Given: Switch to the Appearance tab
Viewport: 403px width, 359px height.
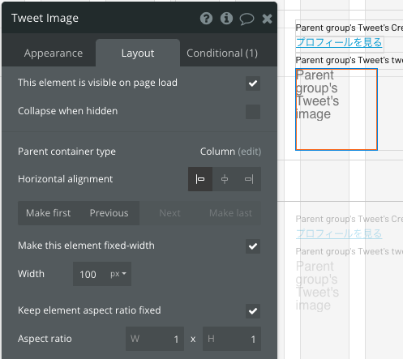Looking at the screenshot, I should click(54, 53).
